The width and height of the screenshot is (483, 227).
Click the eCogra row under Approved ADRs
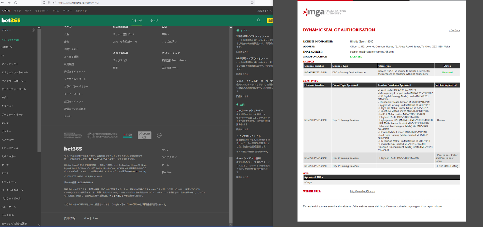[x=382, y=182]
